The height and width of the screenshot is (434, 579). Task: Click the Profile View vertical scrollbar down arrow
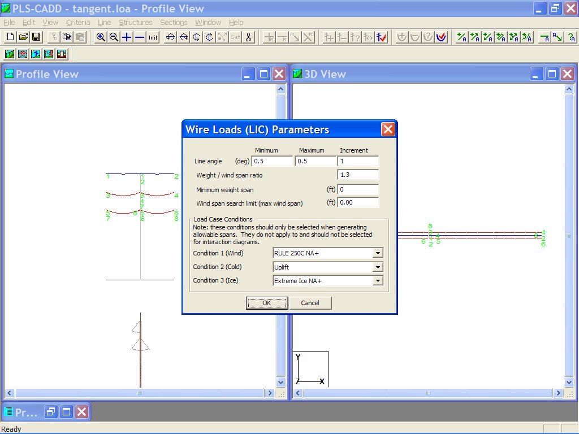[x=281, y=382]
